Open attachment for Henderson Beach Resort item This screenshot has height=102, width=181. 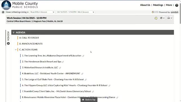63,62
